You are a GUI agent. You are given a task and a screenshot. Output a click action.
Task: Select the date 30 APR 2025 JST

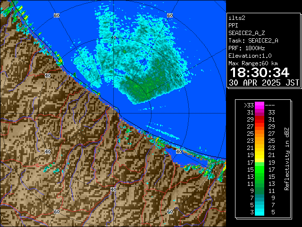(264, 83)
